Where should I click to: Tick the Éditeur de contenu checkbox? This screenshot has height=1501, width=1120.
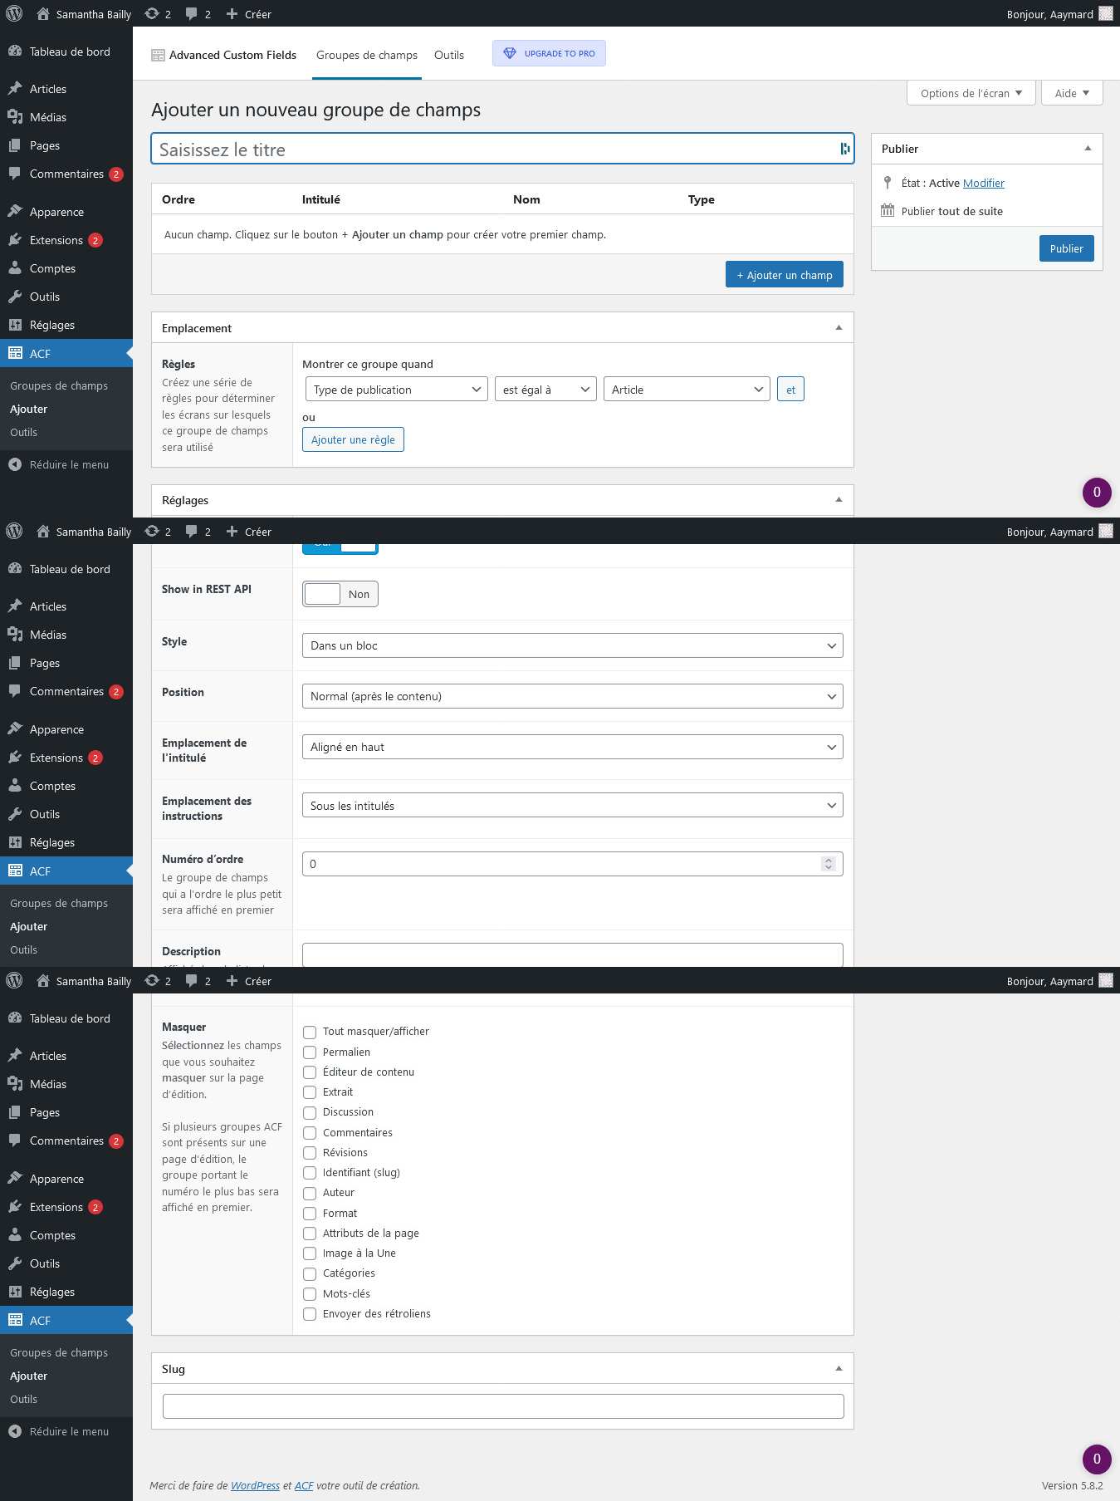click(x=310, y=1072)
